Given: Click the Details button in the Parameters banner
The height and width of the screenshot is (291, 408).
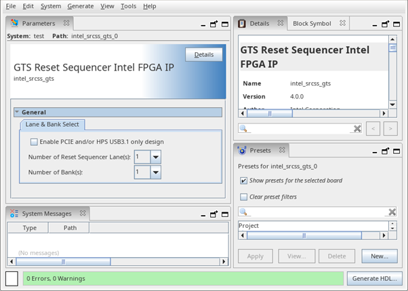Looking at the screenshot, I should tap(204, 54).
